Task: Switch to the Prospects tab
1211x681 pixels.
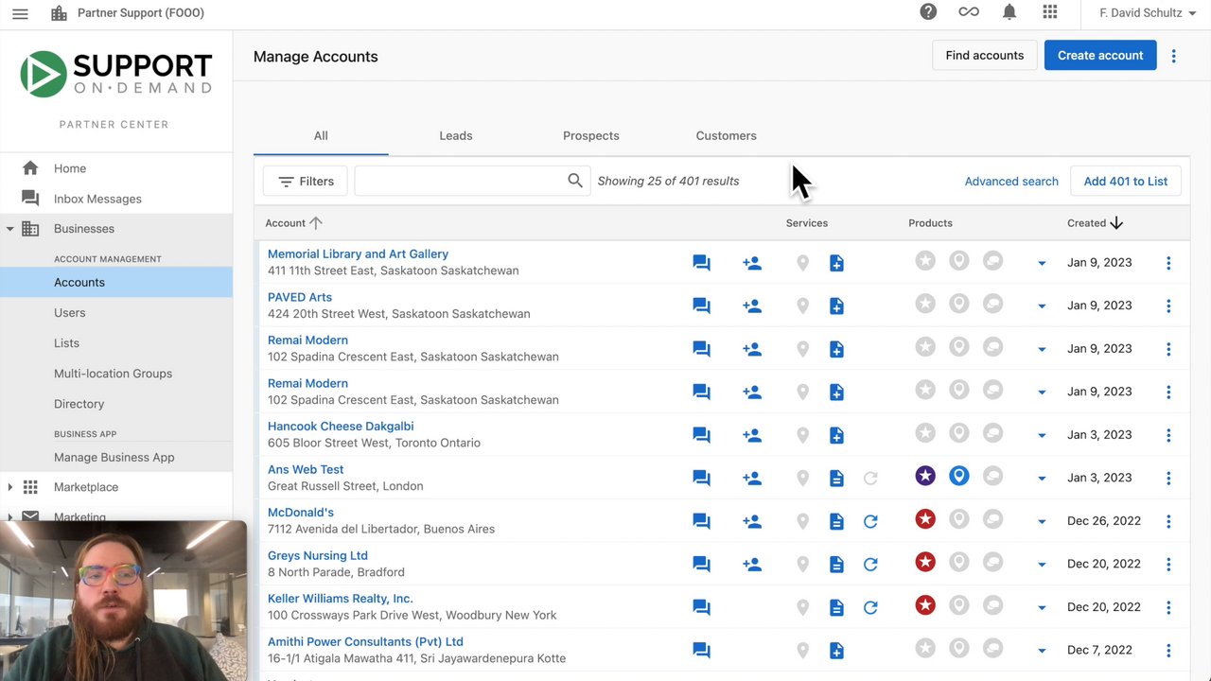Action: [591, 135]
